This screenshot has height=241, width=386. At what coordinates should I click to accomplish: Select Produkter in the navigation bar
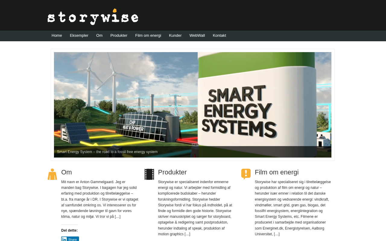click(x=119, y=36)
